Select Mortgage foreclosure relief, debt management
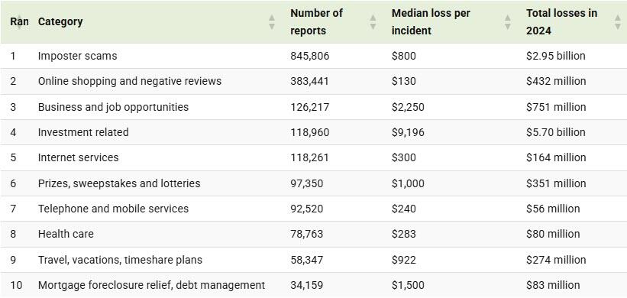The image size is (627, 298). point(151,286)
